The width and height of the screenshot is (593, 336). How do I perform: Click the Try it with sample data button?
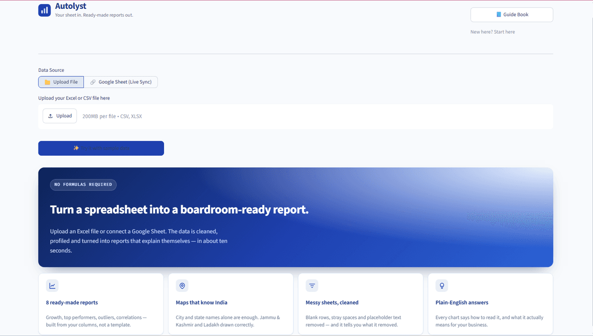pos(101,148)
